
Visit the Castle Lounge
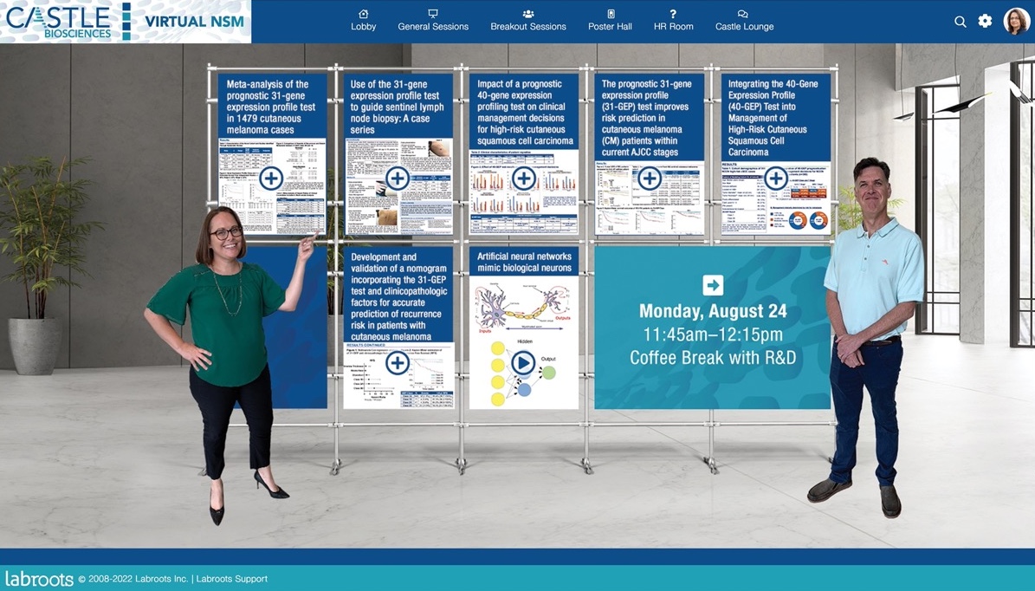(744, 21)
